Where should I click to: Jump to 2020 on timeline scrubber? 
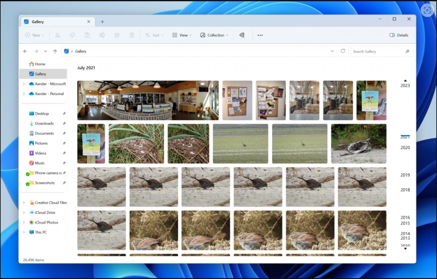point(405,148)
